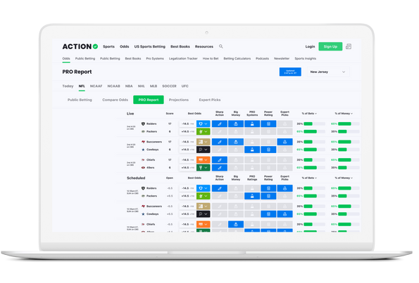The image size is (419, 283).
Task: Select the Today tab
Action: pos(68,86)
